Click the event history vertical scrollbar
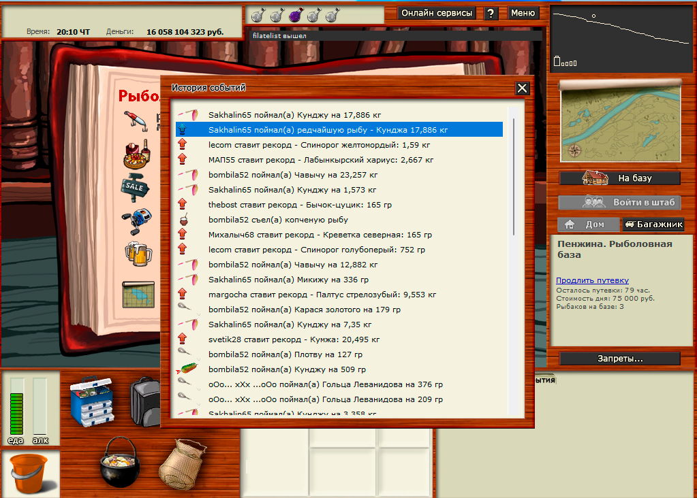The width and height of the screenshot is (697, 498). (513, 177)
